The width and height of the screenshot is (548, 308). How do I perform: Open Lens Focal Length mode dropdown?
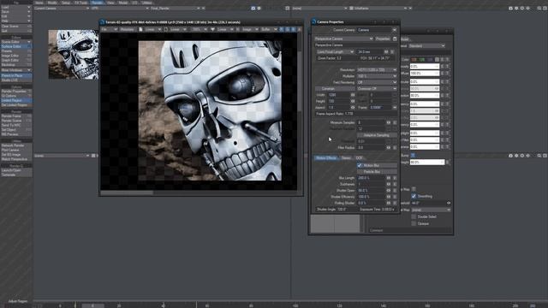tap(335, 51)
